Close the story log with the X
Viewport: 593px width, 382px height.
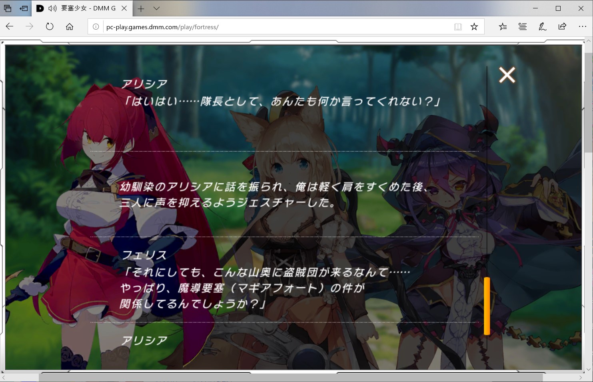click(507, 75)
